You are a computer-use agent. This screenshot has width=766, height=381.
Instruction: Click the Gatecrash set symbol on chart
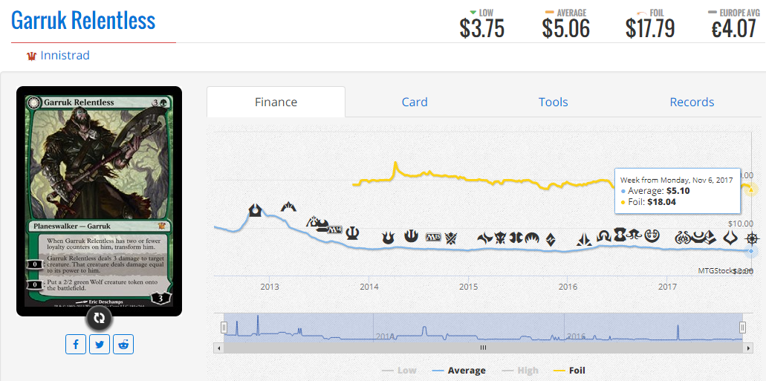tap(288, 206)
